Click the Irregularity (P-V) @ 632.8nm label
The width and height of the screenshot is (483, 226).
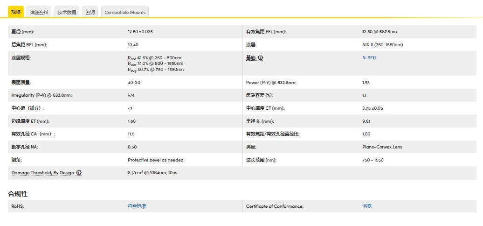pos(41,96)
